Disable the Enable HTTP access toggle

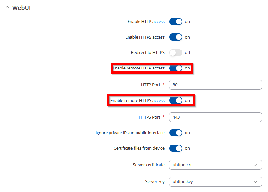click(176, 22)
